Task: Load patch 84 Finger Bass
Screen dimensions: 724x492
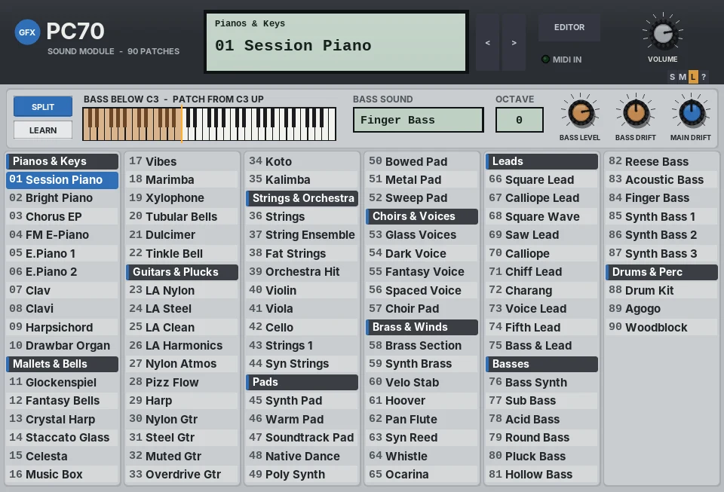Action: pyautogui.click(x=661, y=198)
